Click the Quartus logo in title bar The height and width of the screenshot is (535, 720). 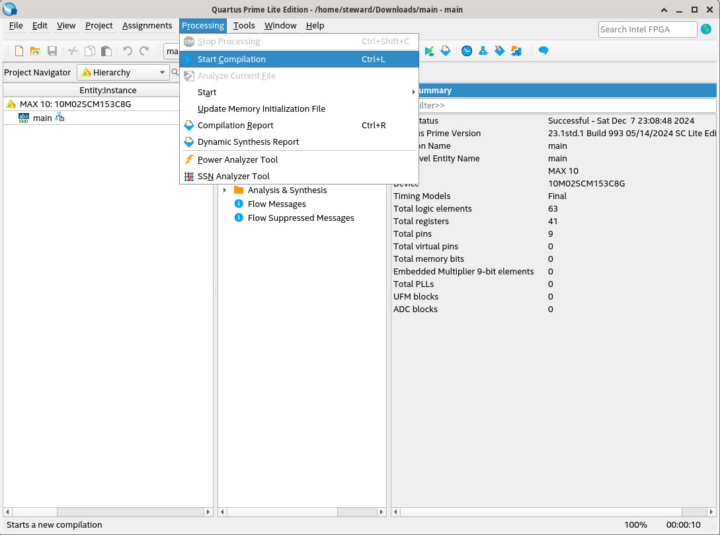click(10, 9)
